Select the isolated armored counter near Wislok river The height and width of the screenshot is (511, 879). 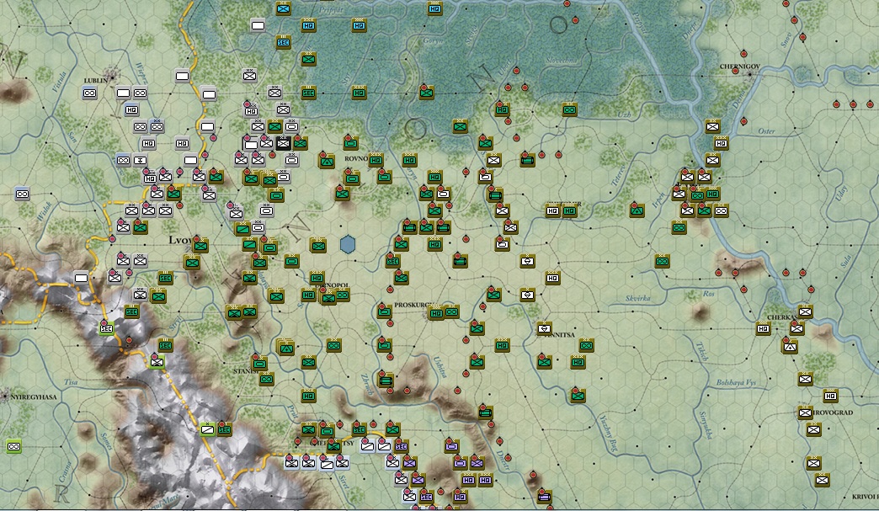pyautogui.click(x=22, y=194)
